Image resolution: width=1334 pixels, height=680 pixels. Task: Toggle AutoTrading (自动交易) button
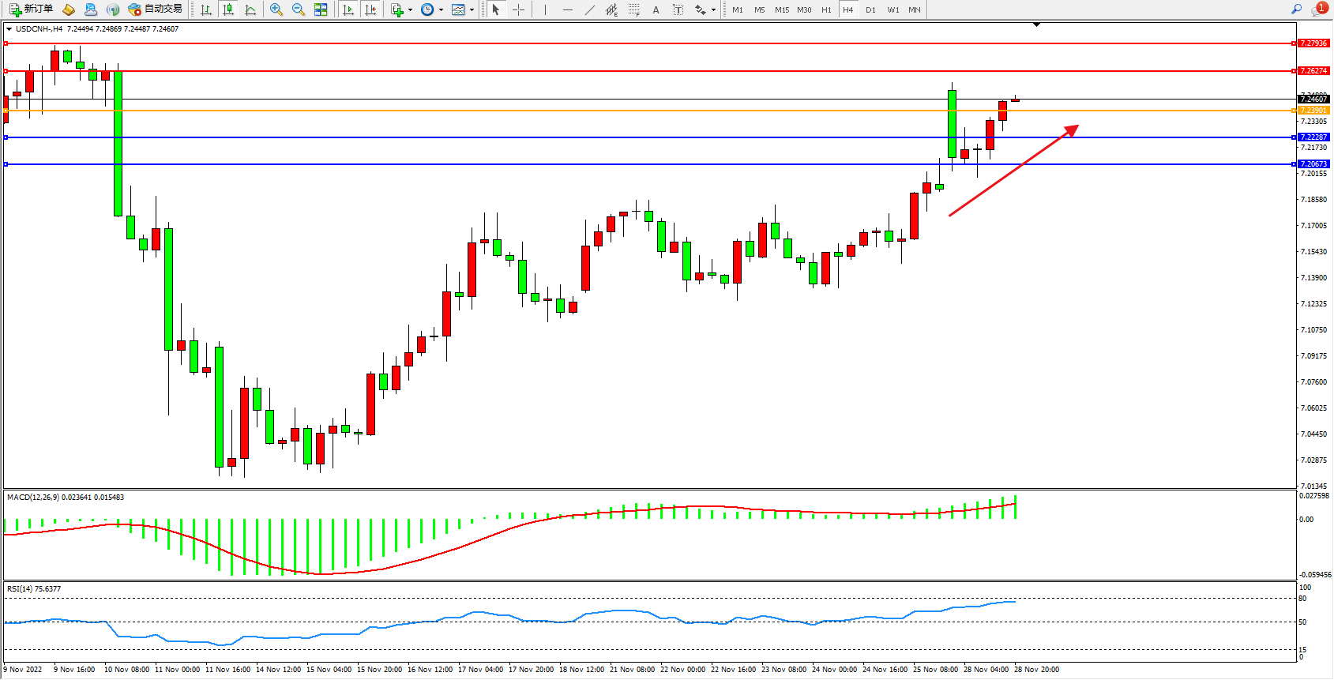(156, 9)
